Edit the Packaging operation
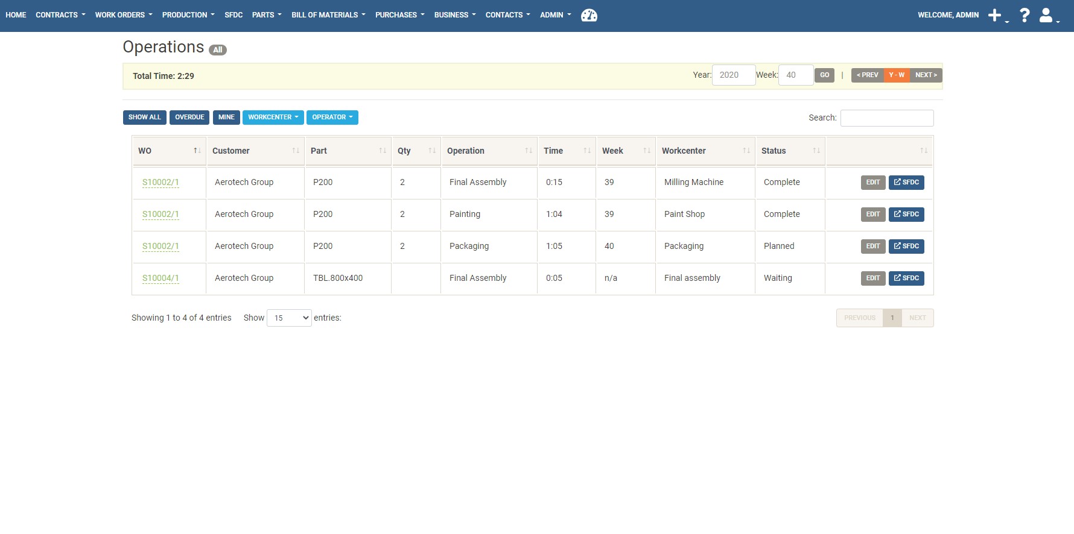 873,247
